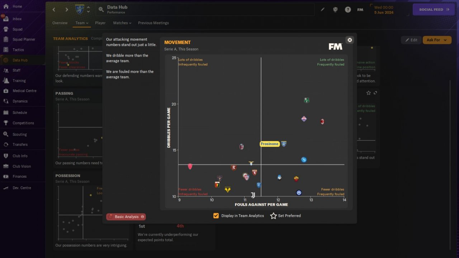Screen dimensions: 459x258
Task: Click the Edit button
Action: pos(411,40)
